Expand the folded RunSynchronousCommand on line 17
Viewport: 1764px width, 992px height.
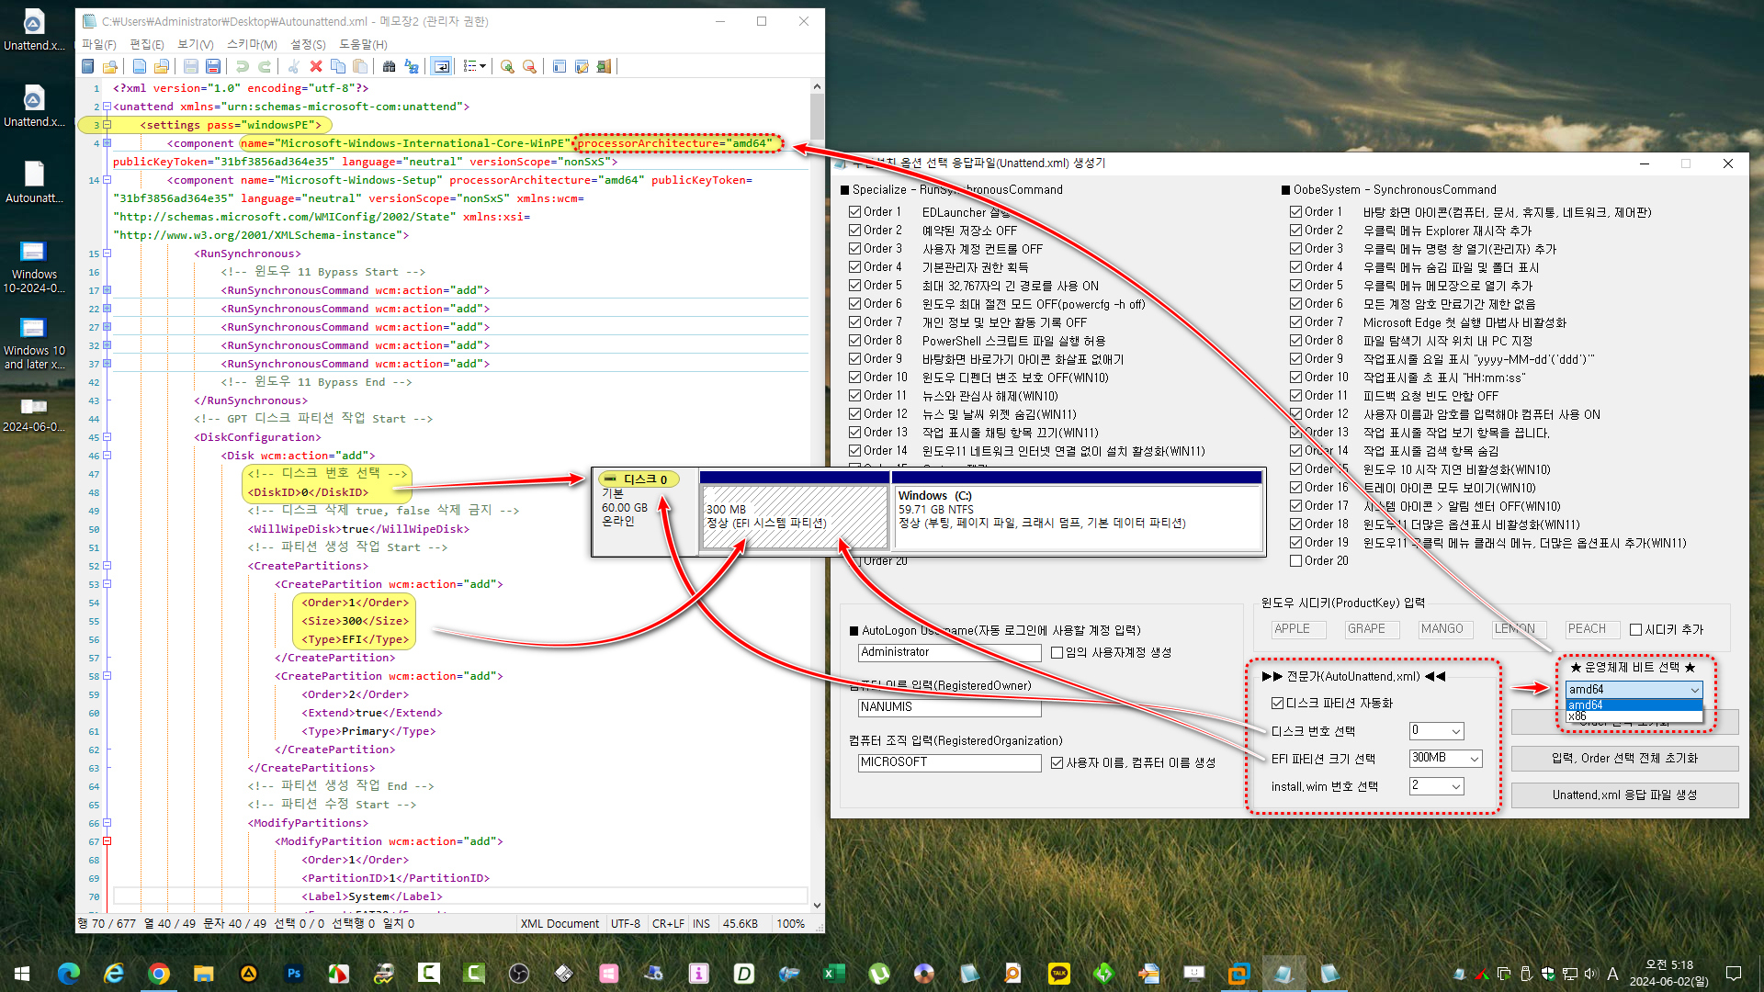pos(107,290)
